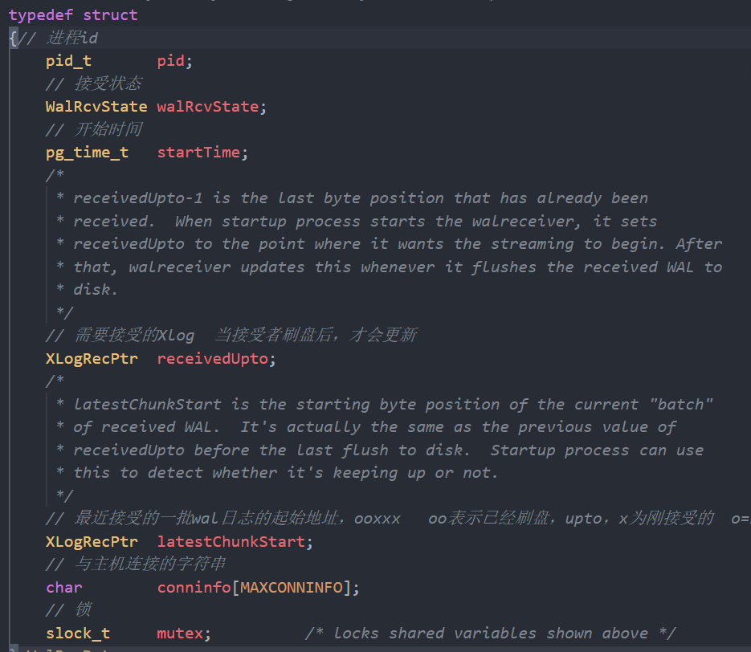Click the 'receivedUpto' member variable
Image resolution: width=751 pixels, height=652 pixels.
[x=213, y=359]
